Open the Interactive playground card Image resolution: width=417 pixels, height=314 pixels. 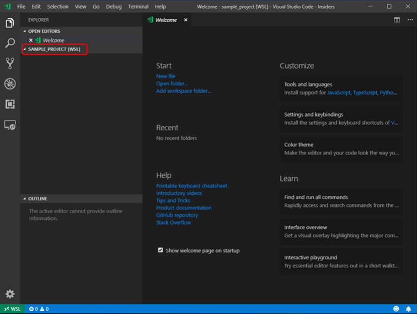pyautogui.click(x=341, y=262)
